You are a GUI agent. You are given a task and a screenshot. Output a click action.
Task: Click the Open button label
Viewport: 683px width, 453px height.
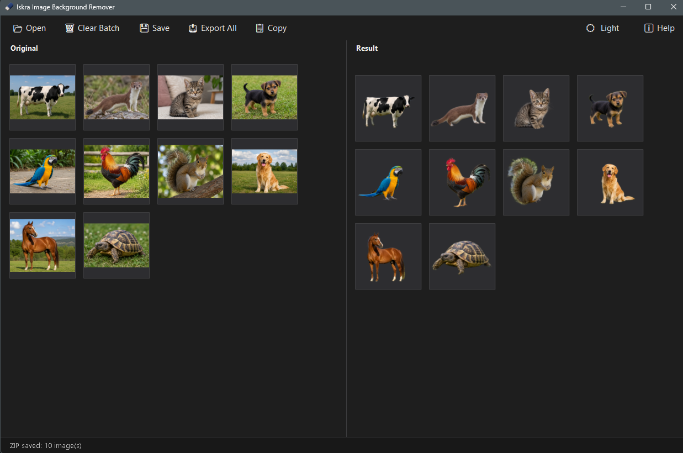pyautogui.click(x=36, y=28)
